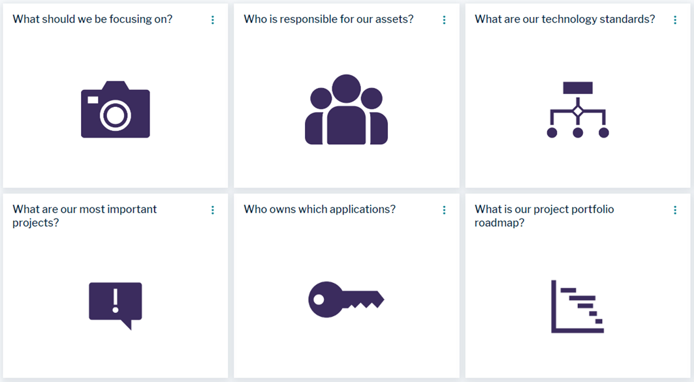Click blank space beneath camera icon in card
694x382 pixels.
coord(116,163)
